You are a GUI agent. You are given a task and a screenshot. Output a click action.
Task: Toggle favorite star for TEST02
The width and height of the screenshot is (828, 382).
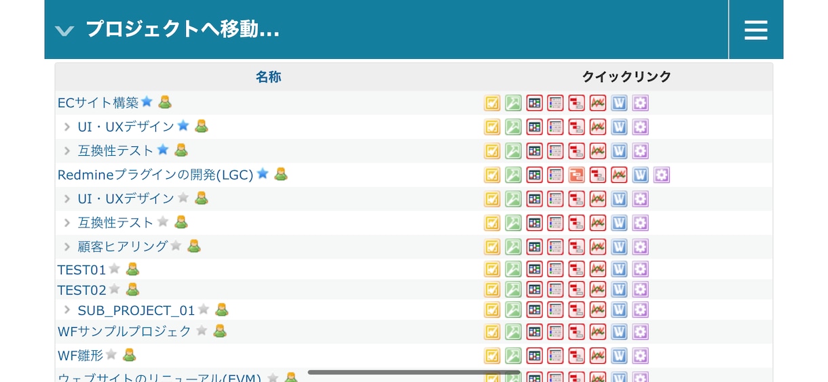(x=114, y=289)
